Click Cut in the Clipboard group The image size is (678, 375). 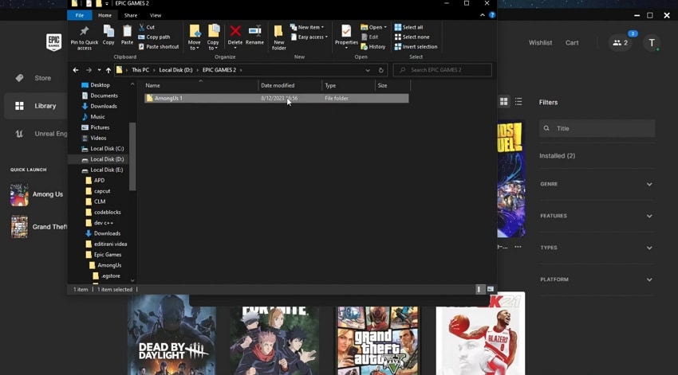point(147,27)
